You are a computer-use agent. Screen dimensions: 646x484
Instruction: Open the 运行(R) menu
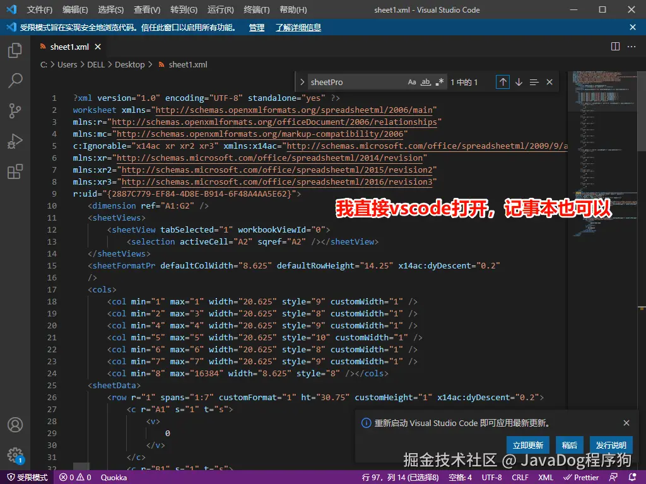220,10
